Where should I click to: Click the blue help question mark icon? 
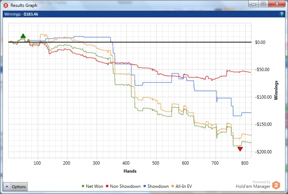(x=281, y=14)
